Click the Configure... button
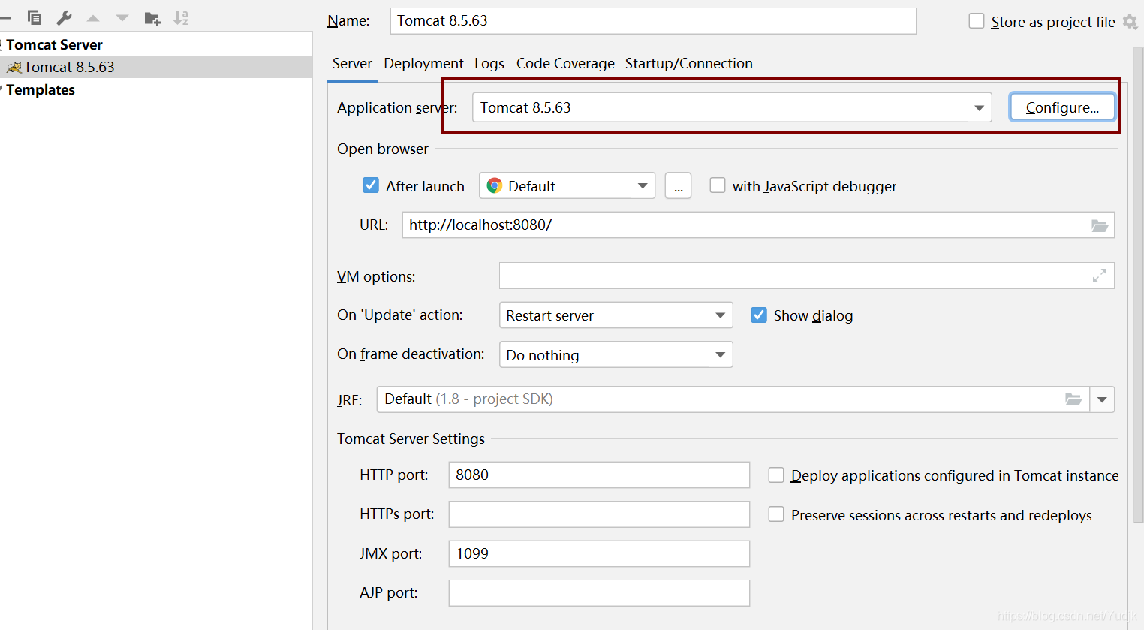The width and height of the screenshot is (1144, 630). 1061,107
